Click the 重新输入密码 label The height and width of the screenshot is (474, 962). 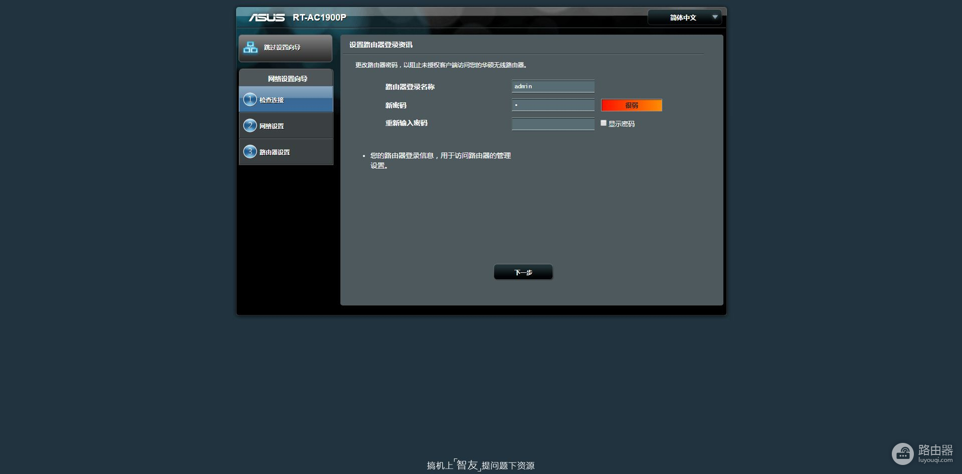pyautogui.click(x=406, y=123)
